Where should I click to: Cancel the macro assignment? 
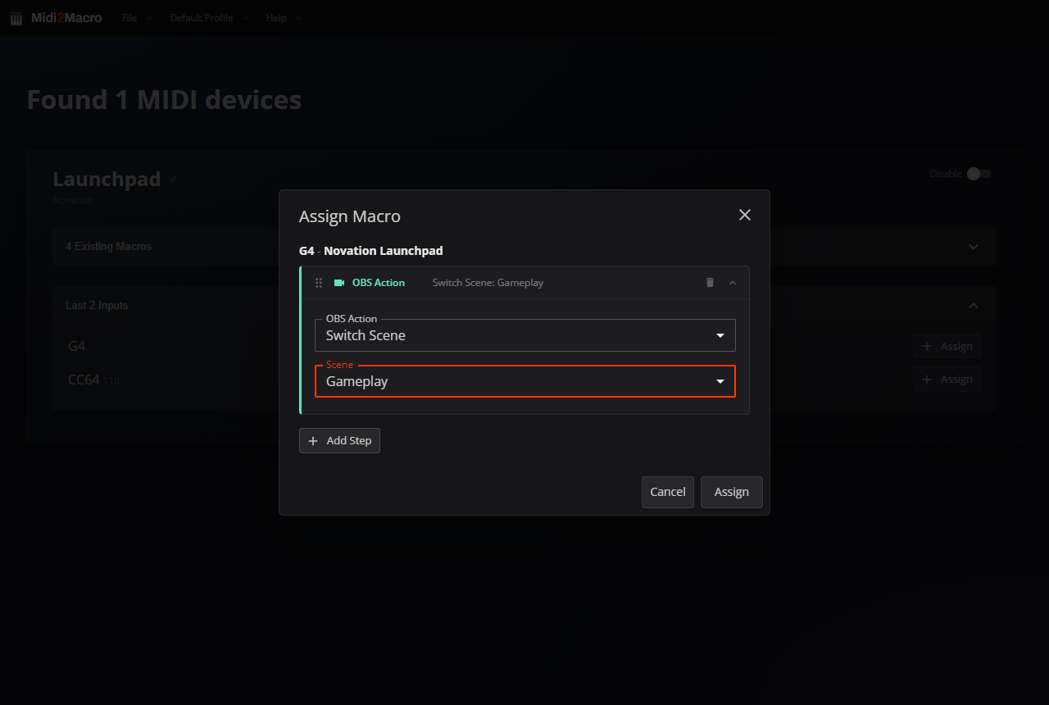[x=668, y=492]
